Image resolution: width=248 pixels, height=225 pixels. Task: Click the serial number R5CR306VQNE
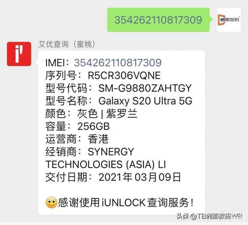click(124, 75)
